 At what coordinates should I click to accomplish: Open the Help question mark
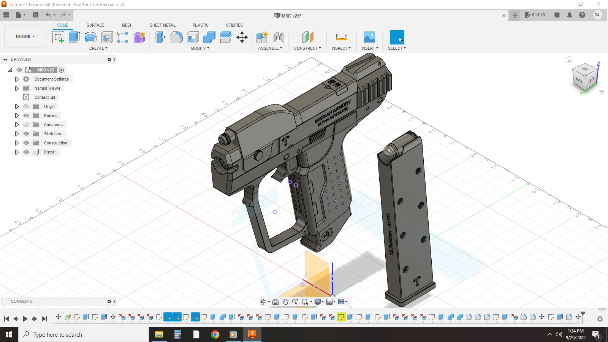pos(582,15)
